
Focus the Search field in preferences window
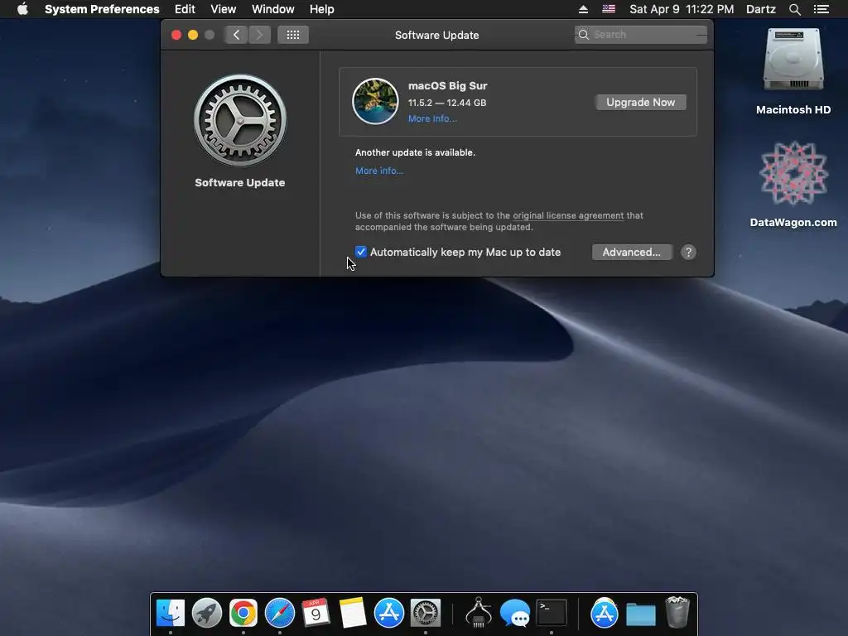click(x=641, y=35)
